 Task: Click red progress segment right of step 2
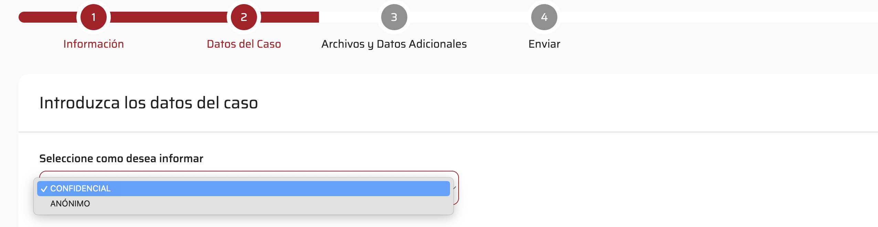[290, 17]
